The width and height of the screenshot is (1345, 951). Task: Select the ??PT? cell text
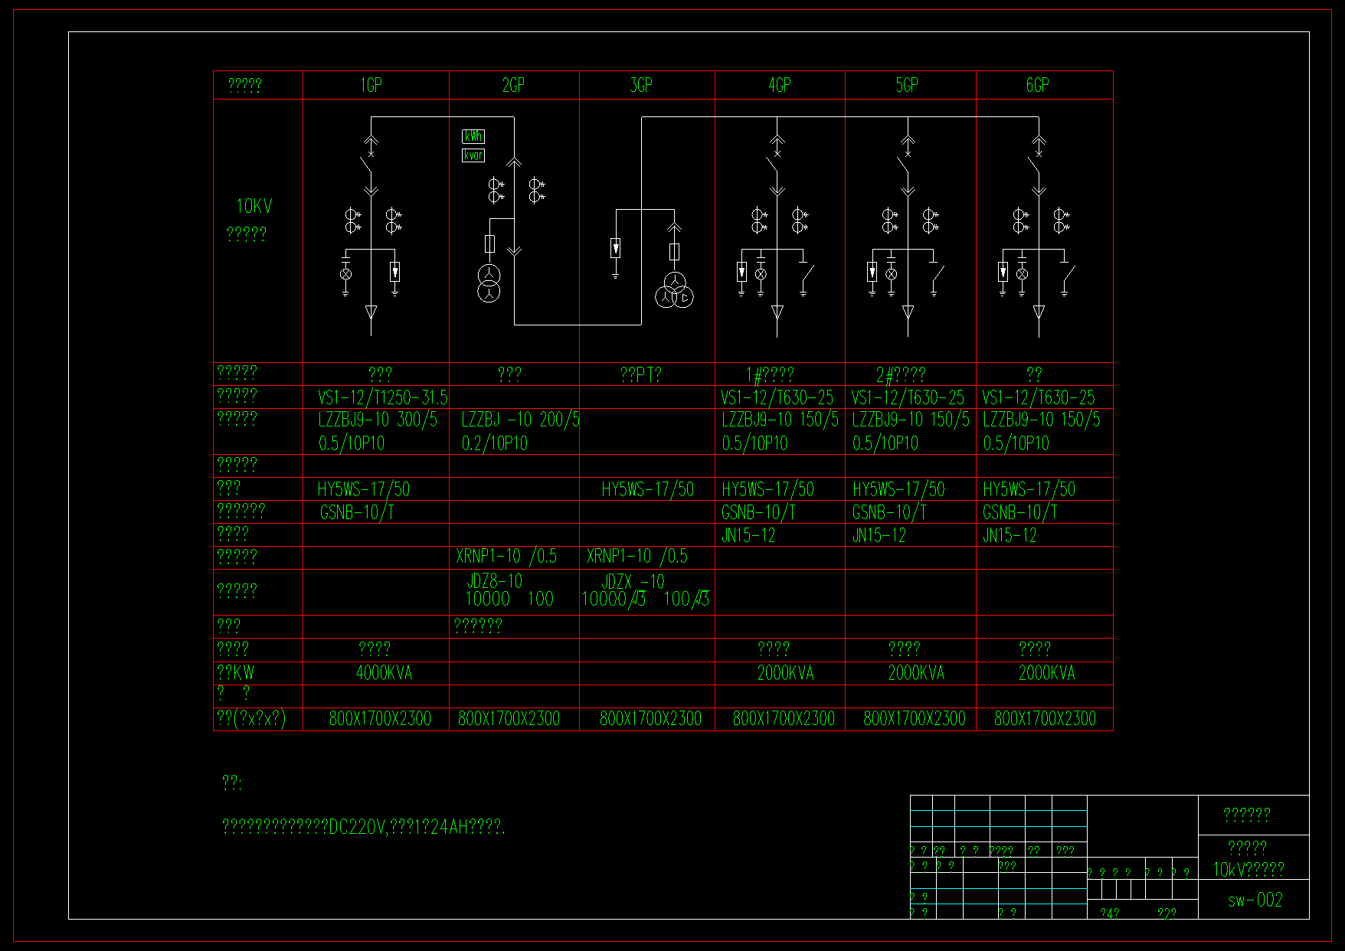tap(641, 374)
